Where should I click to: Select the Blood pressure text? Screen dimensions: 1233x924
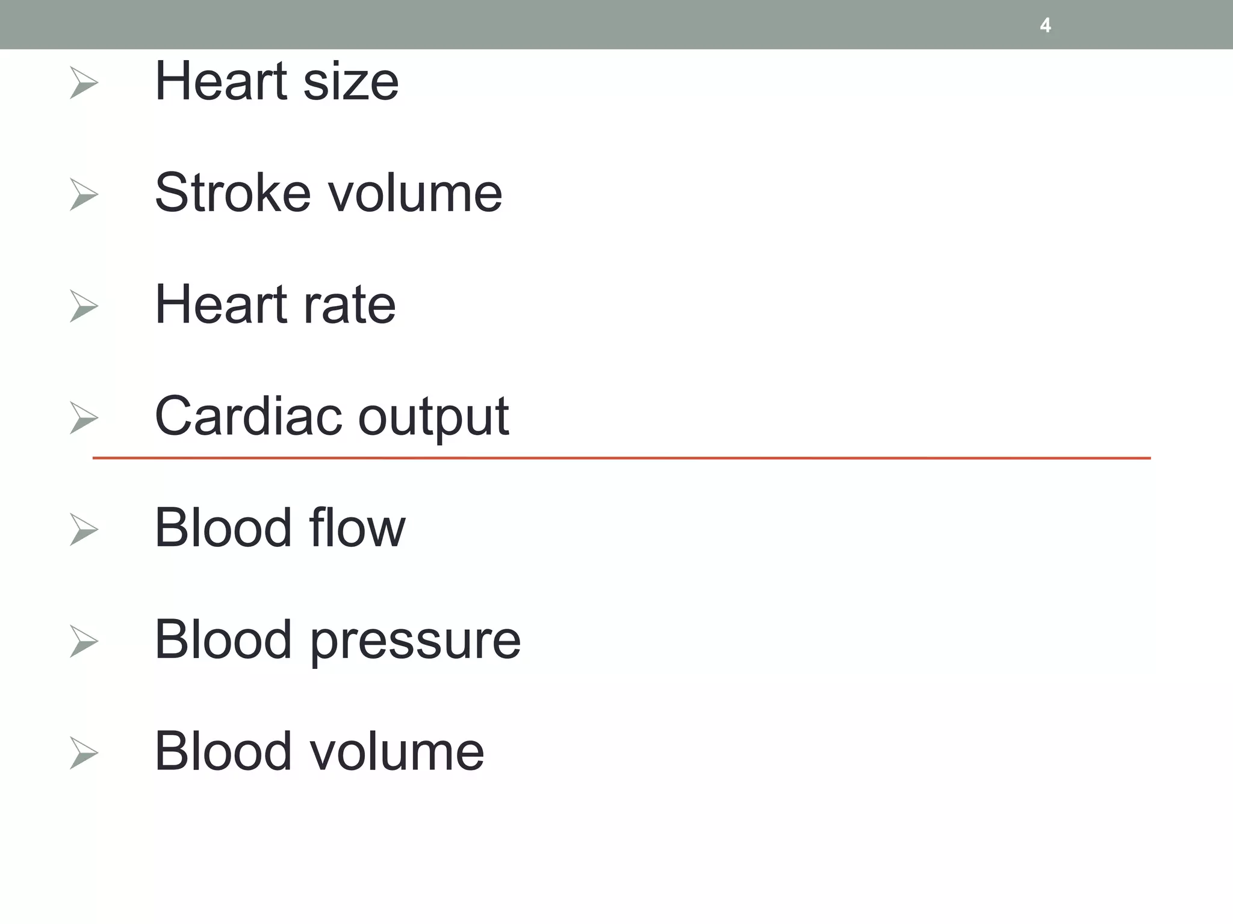point(338,641)
